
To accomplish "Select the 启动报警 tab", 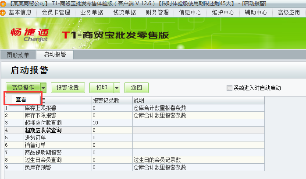I will coord(55,55).
